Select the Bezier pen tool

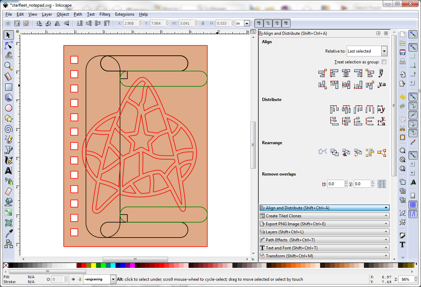pyautogui.click(x=9, y=150)
